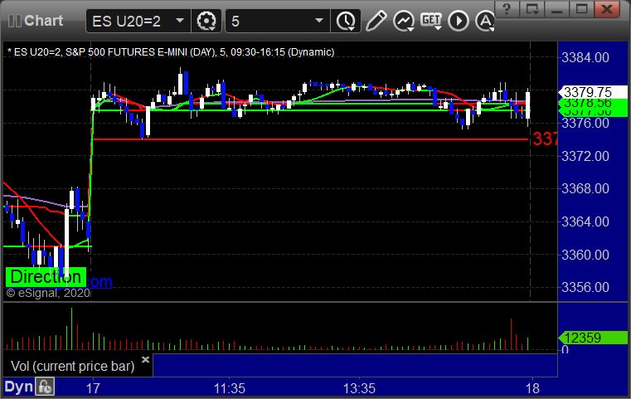Screen dimensions: 631x399
Task: Open the alerts A icon
Action: pos(485,21)
